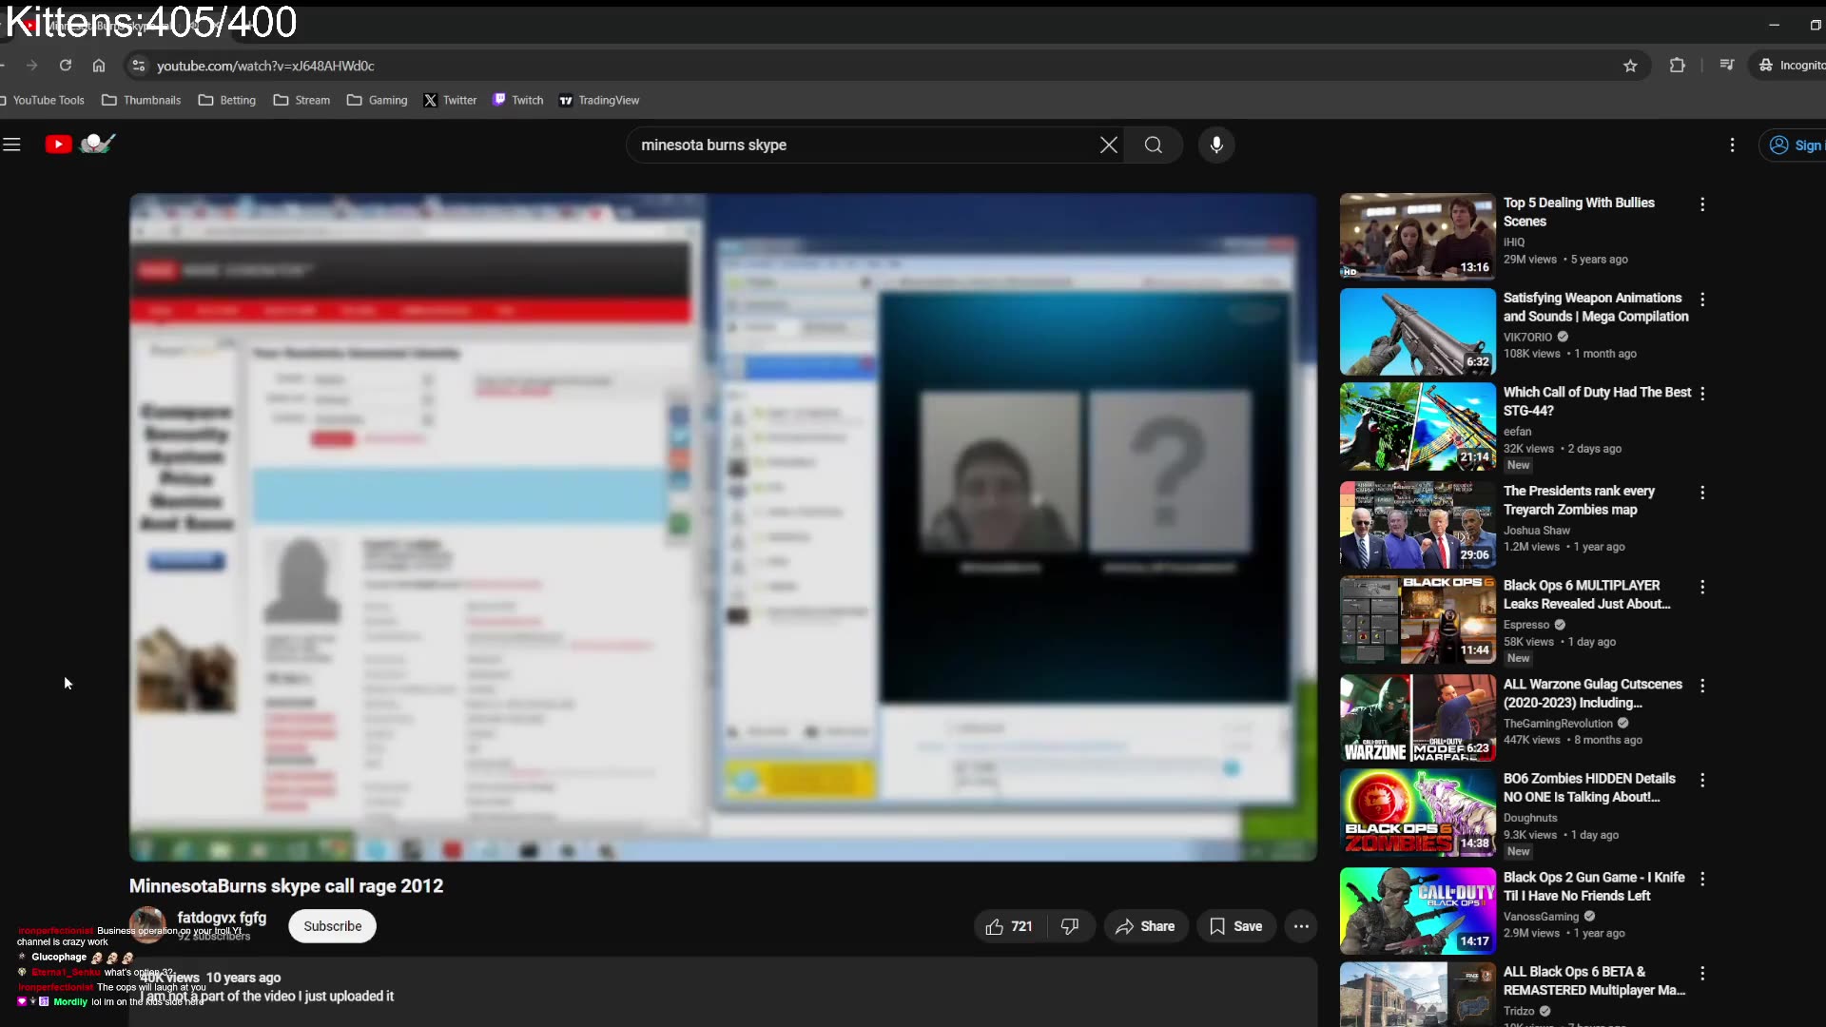Open three-dot menu on Black Ops 6 MULTIPLAYER video
Image resolution: width=1826 pixels, height=1027 pixels.
pyautogui.click(x=1701, y=588)
